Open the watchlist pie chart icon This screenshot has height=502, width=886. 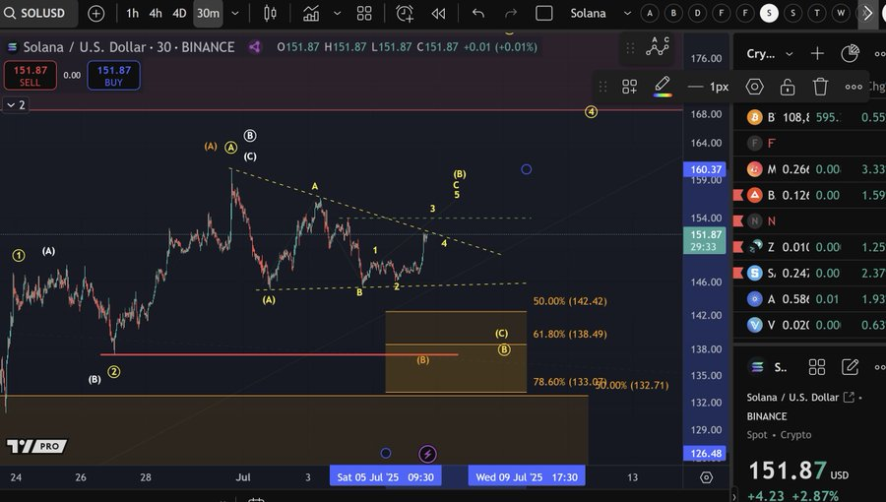pos(850,53)
